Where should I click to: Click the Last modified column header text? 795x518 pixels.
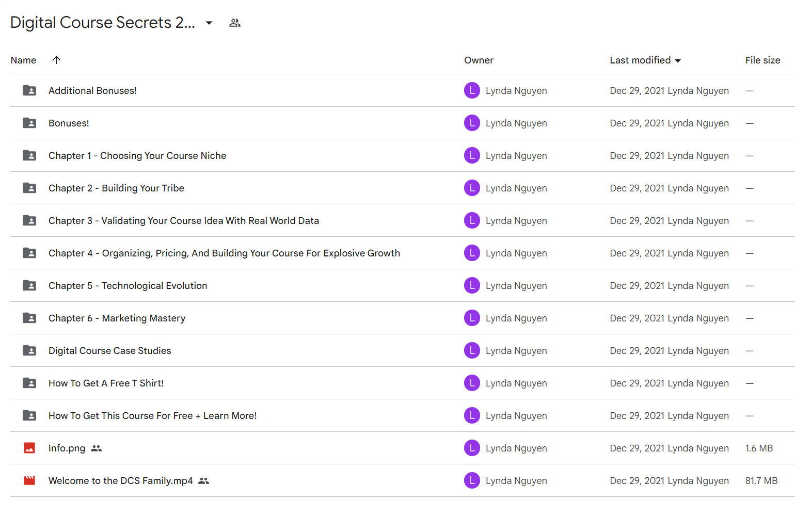point(640,60)
